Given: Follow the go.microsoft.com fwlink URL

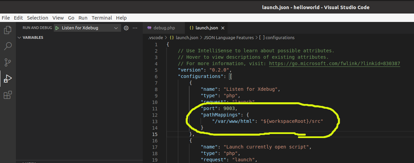Looking at the screenshot, I should (335, 63).
